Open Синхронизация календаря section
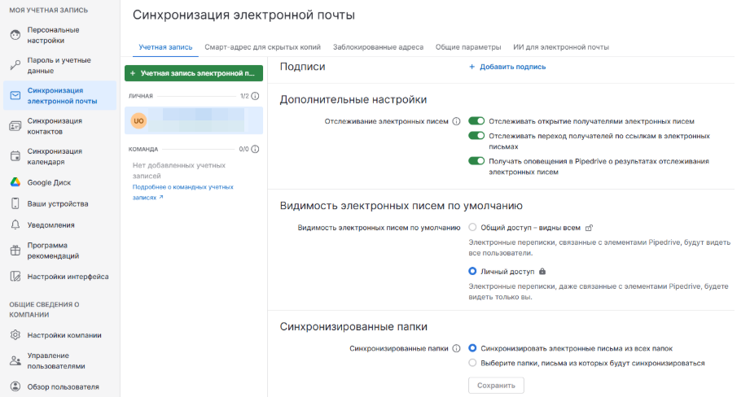Viewport: 750px width, 397px height. pos(59,156)
